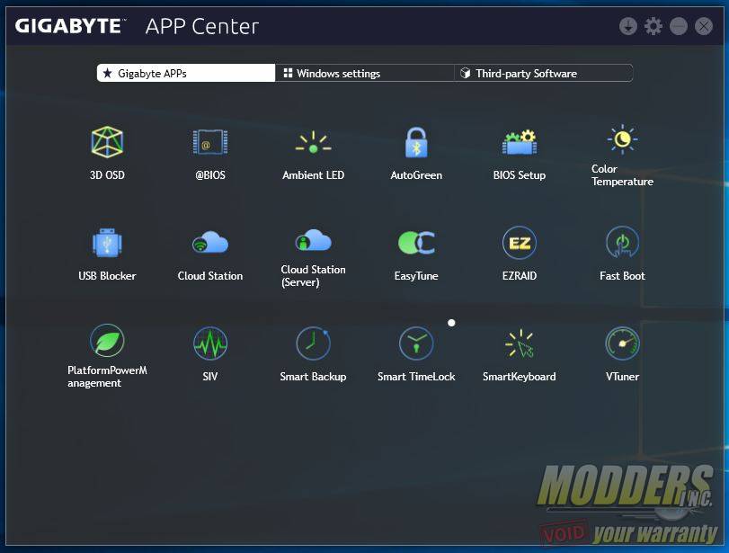Click the download updates arrow button

click(628, 26)
